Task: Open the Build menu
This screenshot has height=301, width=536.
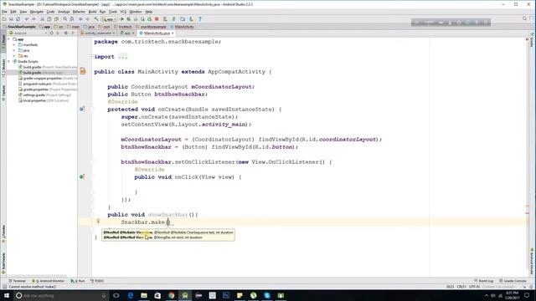Action: click(x=93, y=12)
